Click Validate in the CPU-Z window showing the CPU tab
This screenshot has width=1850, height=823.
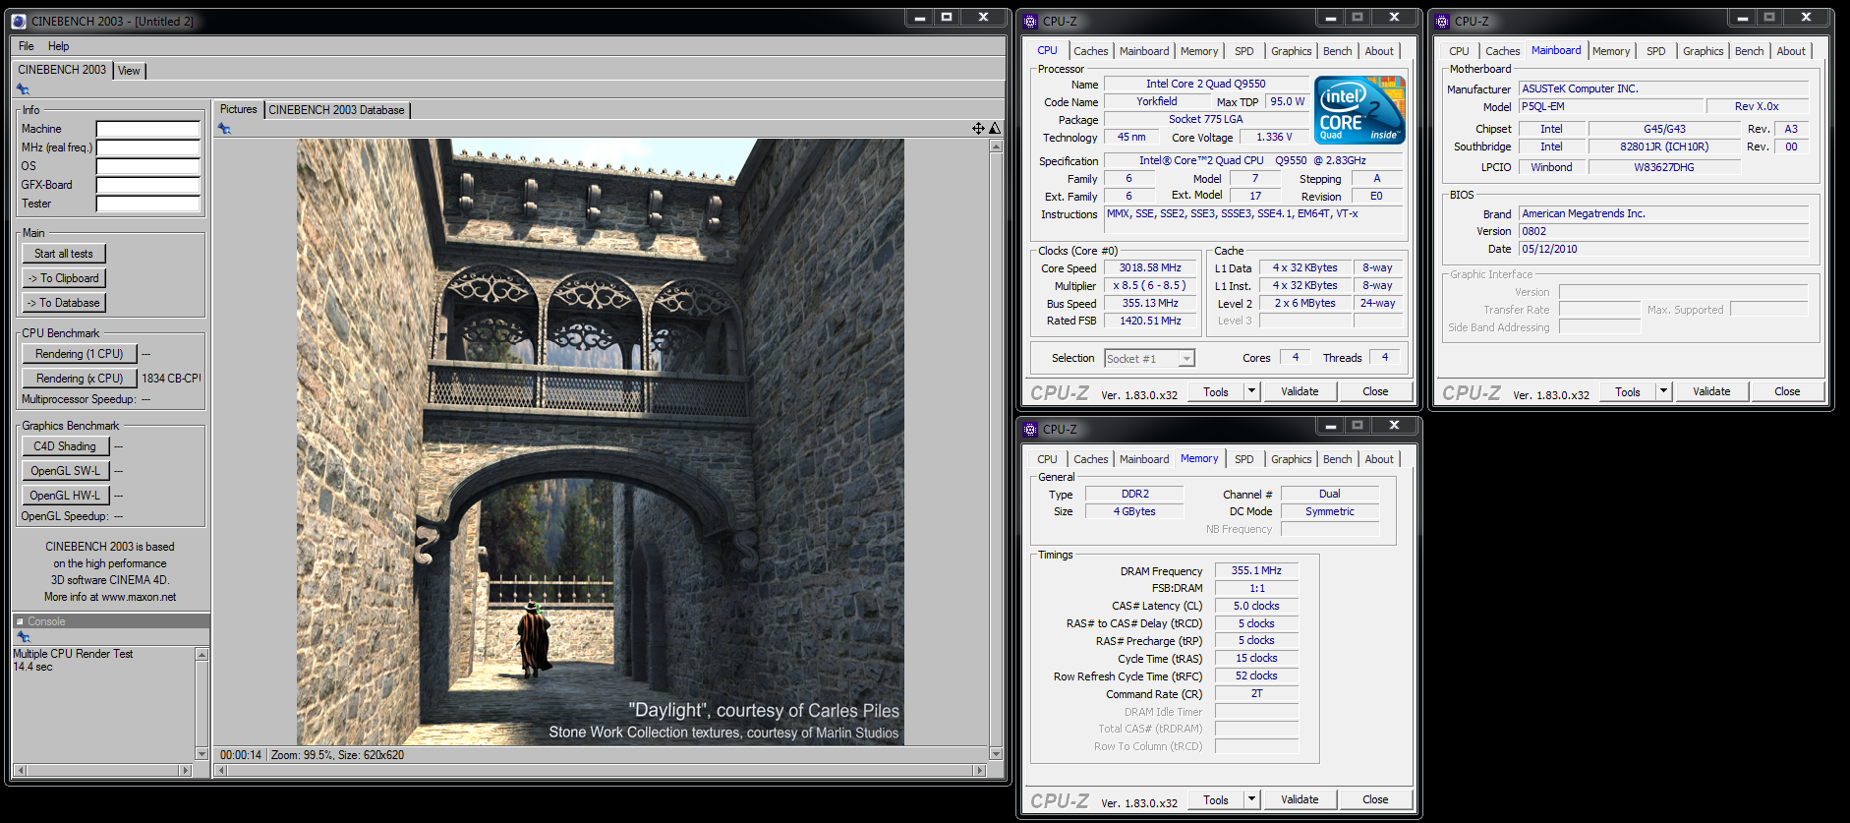click(x=1300, y=391)
